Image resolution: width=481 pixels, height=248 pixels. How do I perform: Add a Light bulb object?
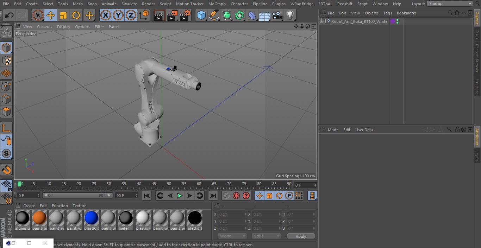point(290,15)
